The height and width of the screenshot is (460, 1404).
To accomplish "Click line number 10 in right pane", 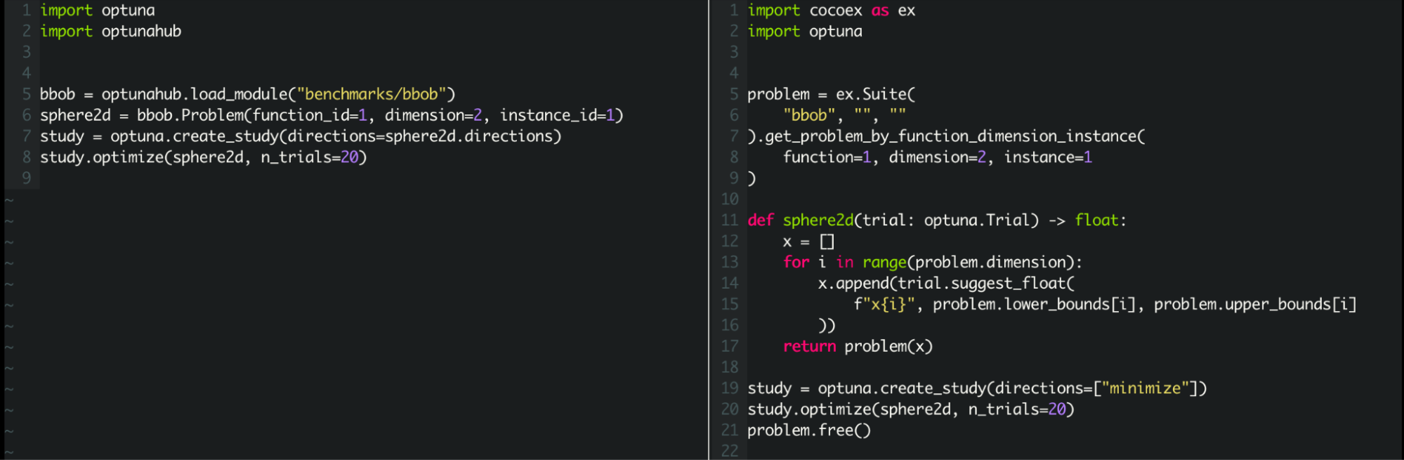I will [730, 199].
